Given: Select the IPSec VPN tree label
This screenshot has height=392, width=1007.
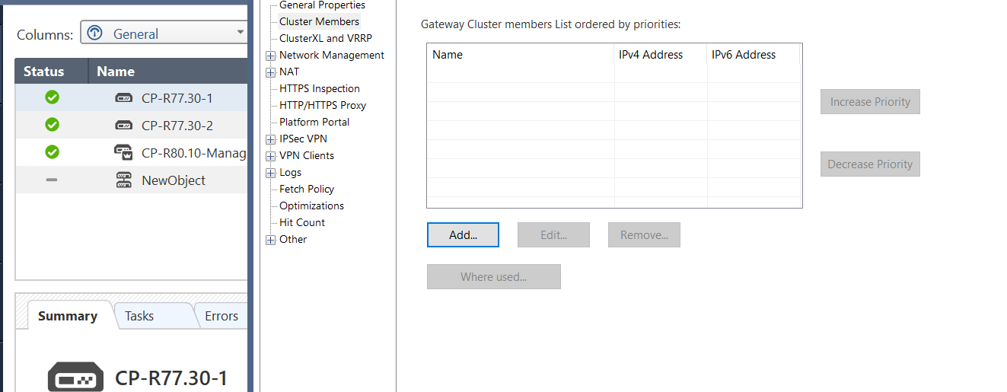Looking at the screenshot, I should pos(303,139).
